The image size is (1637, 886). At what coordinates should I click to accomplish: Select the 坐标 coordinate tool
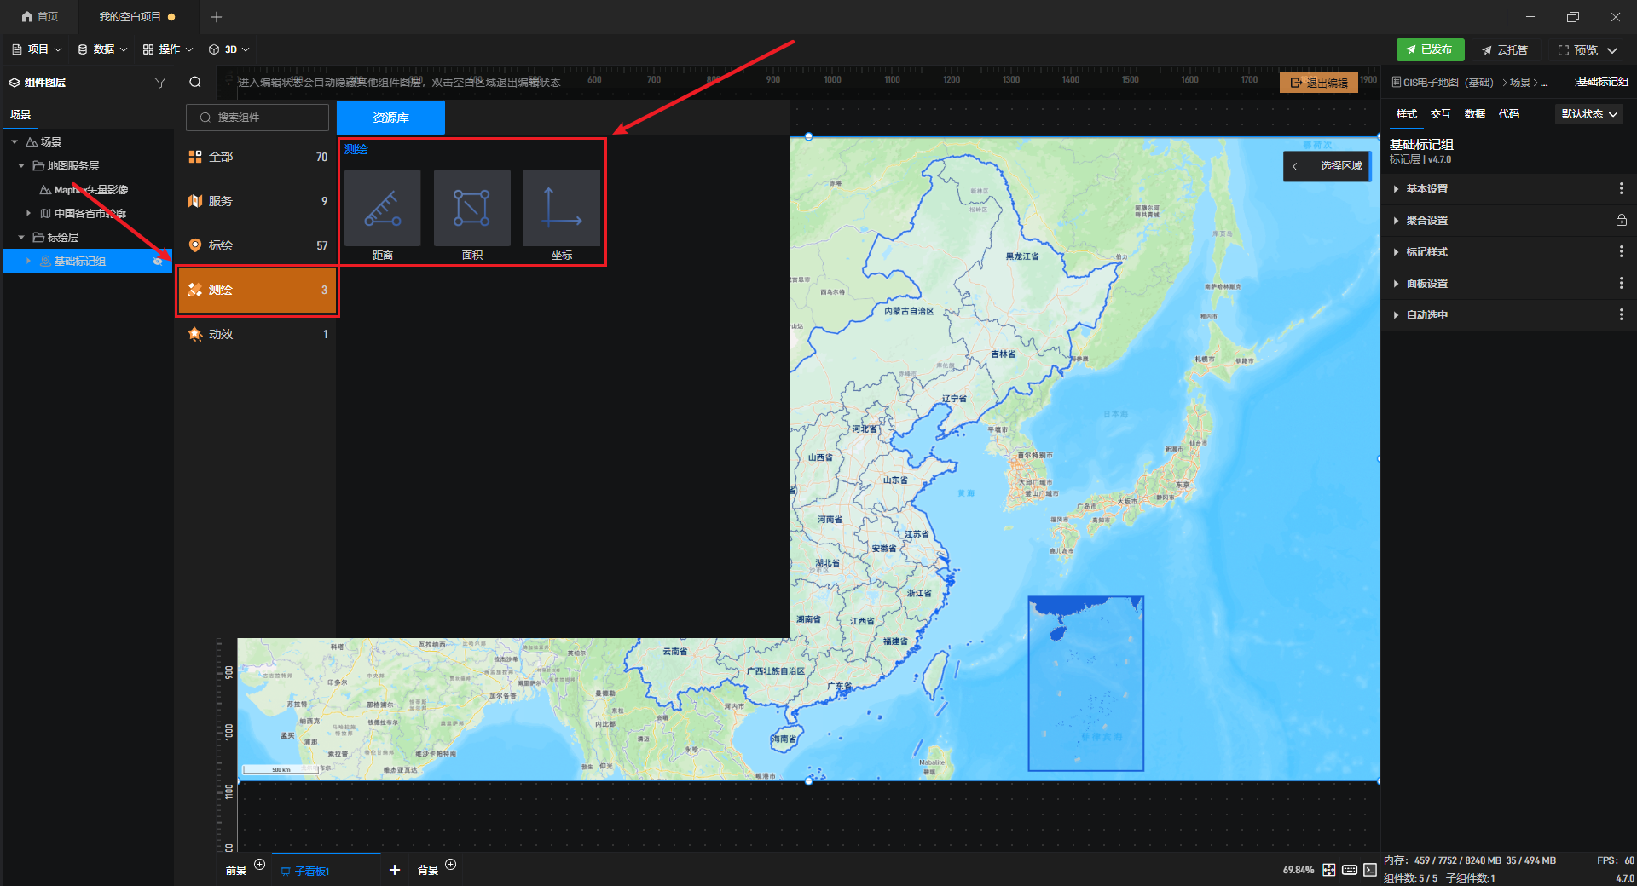(x=561, y=208)
